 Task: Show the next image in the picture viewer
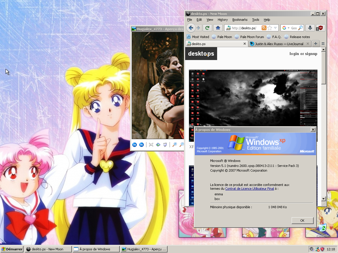point(141,145)
